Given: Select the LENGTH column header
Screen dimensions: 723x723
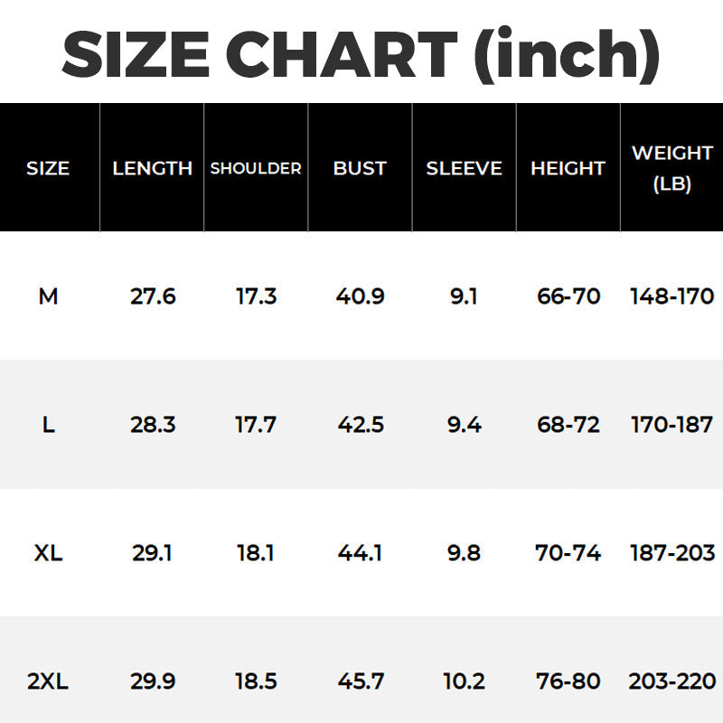Looking at the screenshot, I should 153,168.
